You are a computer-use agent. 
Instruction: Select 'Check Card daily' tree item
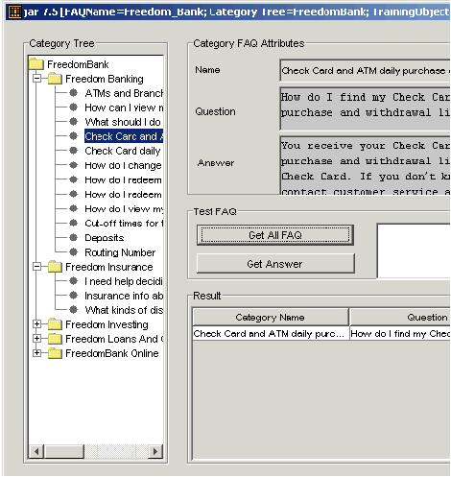coord(123,151)
